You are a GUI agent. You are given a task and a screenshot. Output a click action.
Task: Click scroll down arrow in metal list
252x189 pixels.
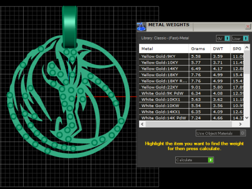pyautogui.click(x=247, y=118)
